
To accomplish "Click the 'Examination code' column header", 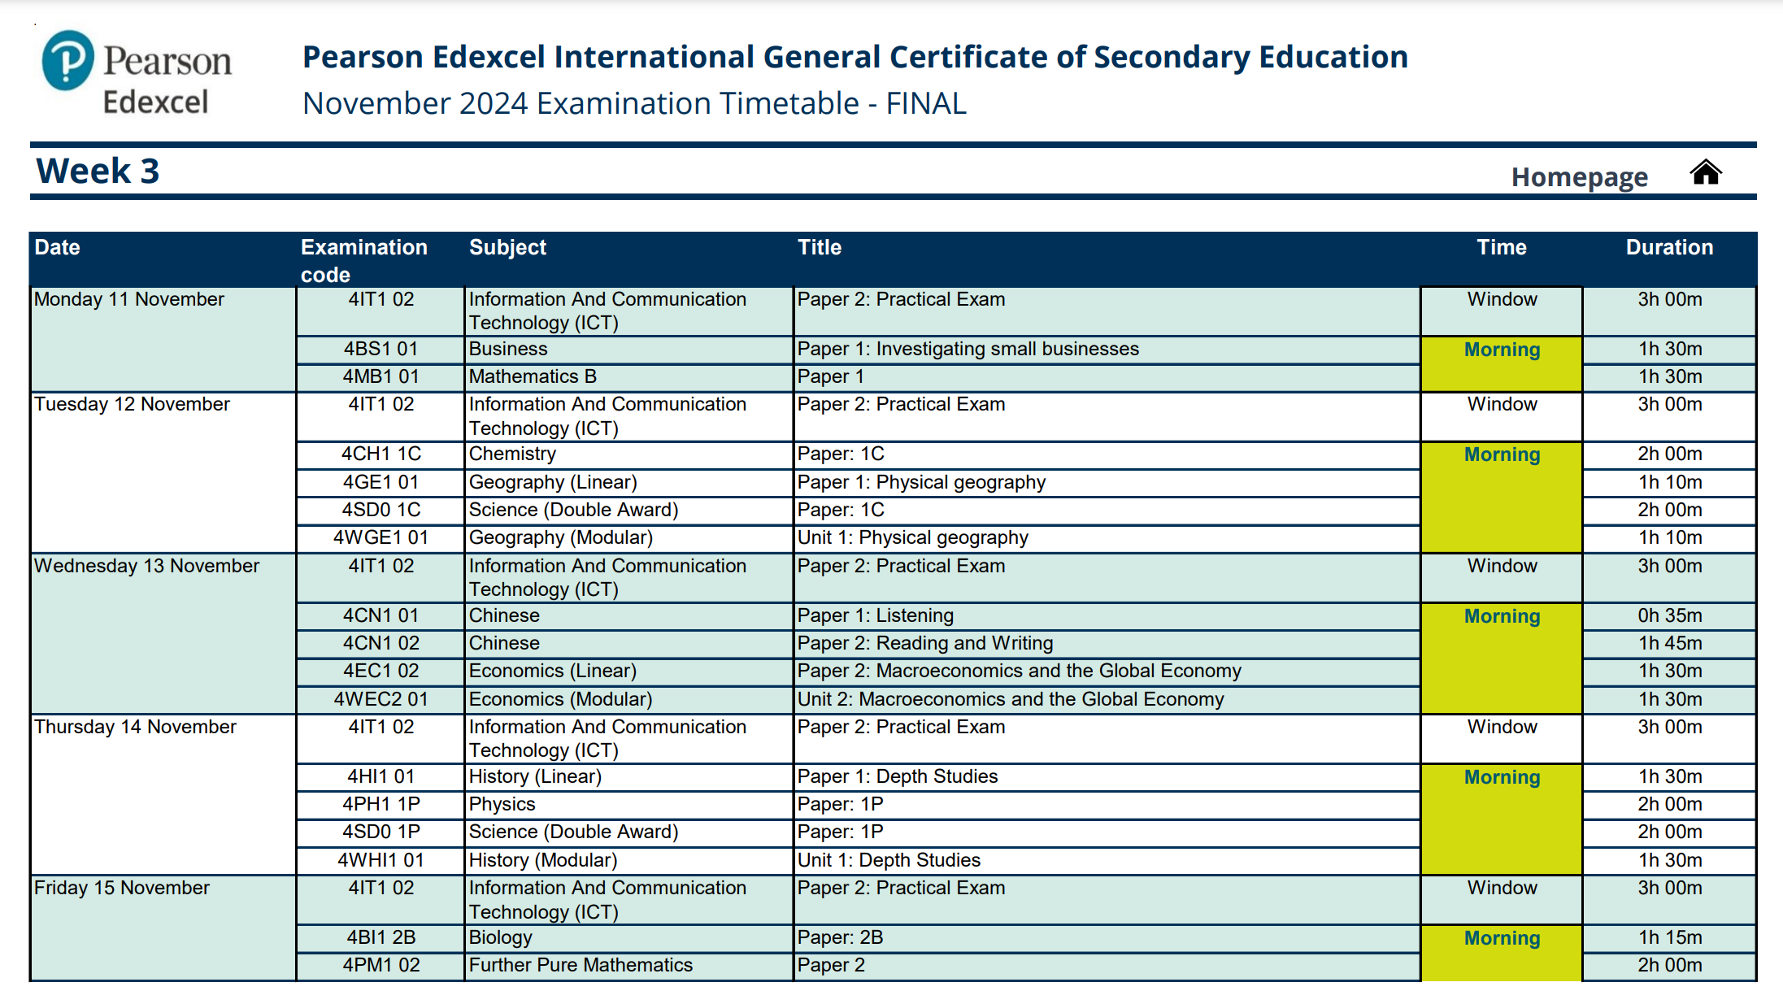I will click(363, 260).
